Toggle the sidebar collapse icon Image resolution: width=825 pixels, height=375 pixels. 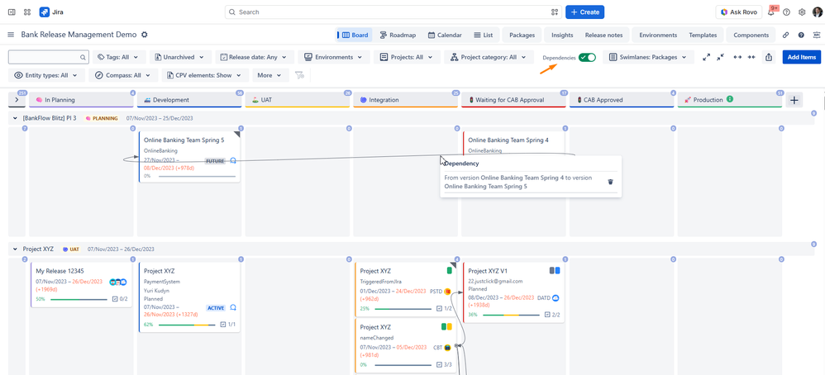click(x=12, y=12)
